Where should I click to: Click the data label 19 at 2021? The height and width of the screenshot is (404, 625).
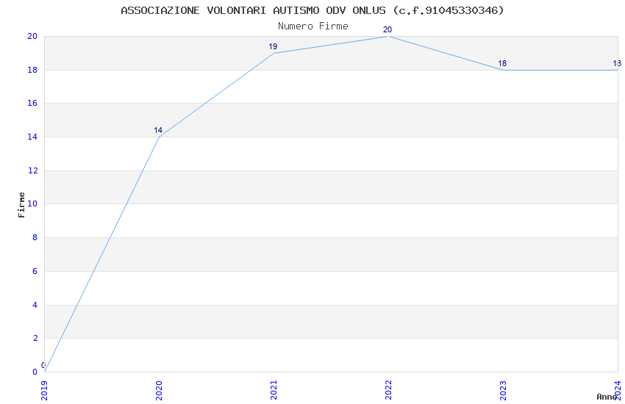(x=273, y=46)
